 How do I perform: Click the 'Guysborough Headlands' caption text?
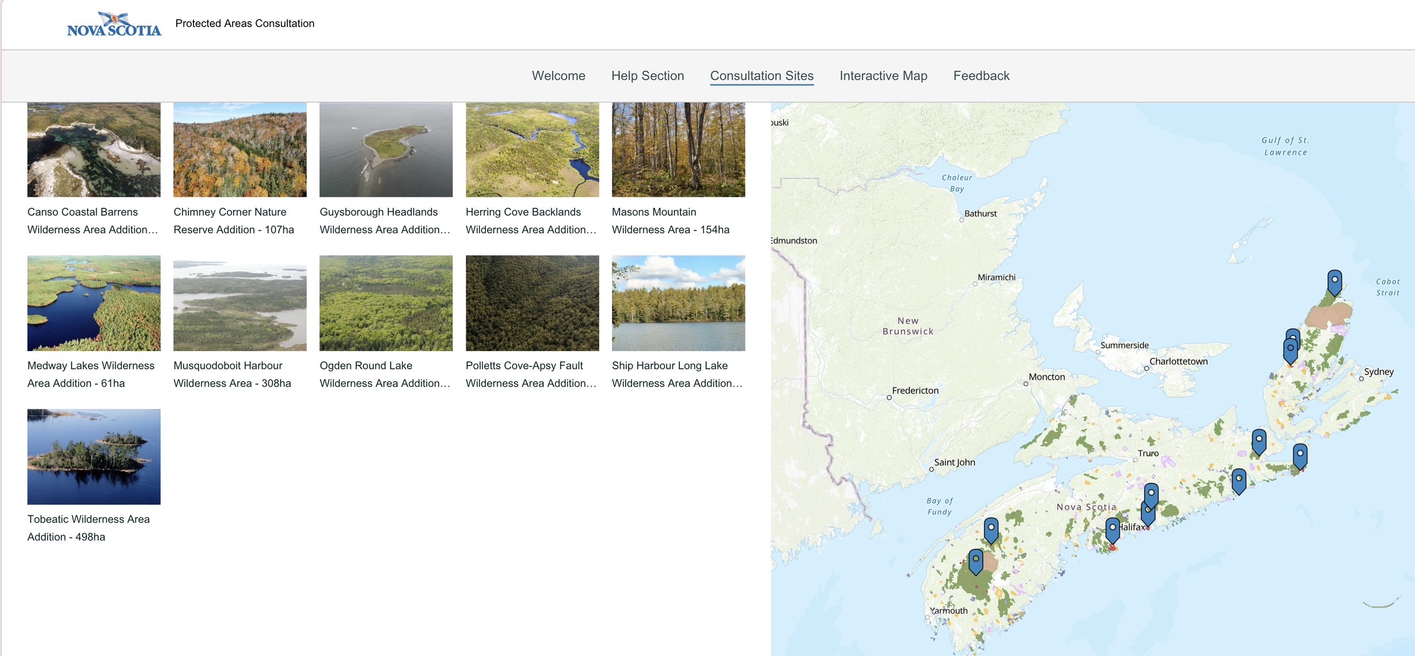point(379,212)
